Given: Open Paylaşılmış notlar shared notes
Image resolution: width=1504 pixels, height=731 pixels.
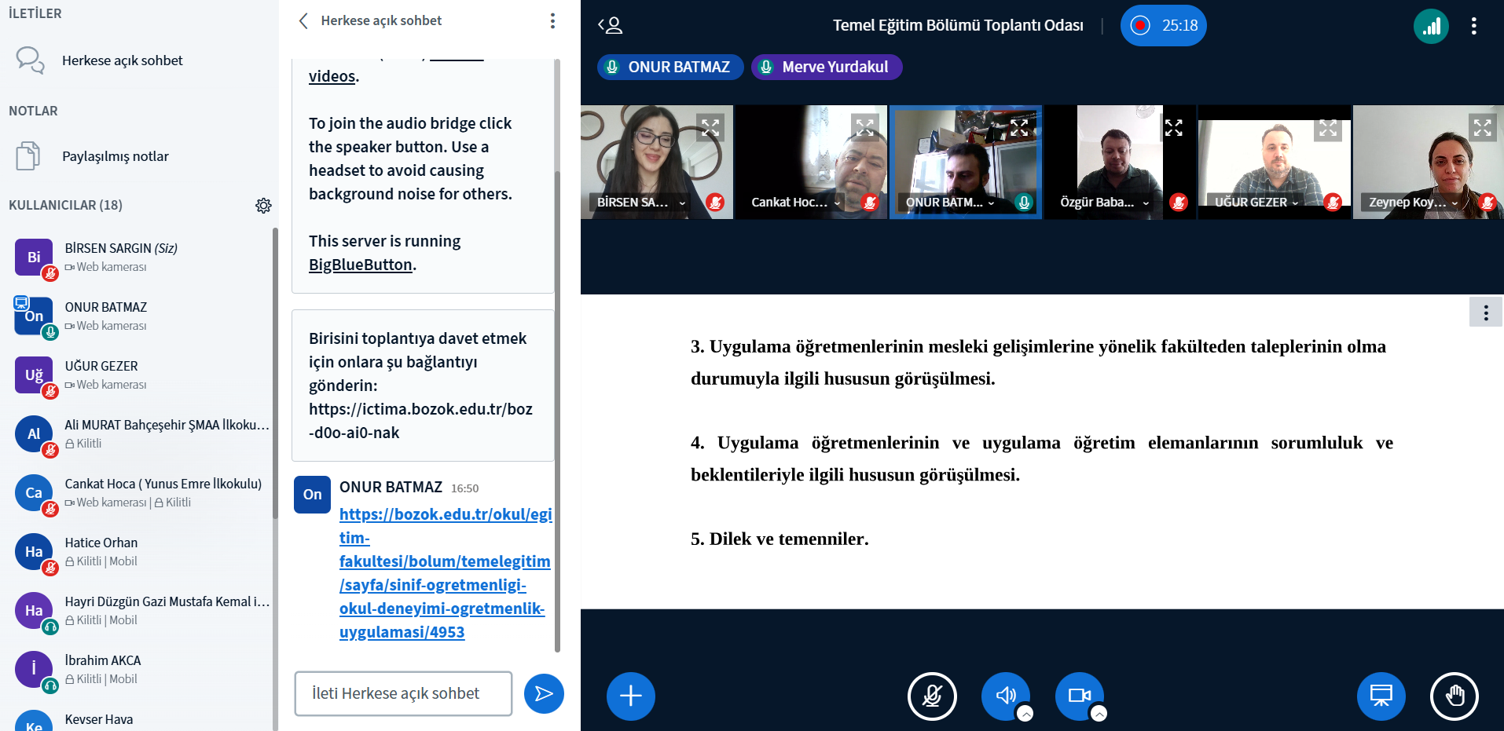Looking at the screenshot, I should [115, 156].
